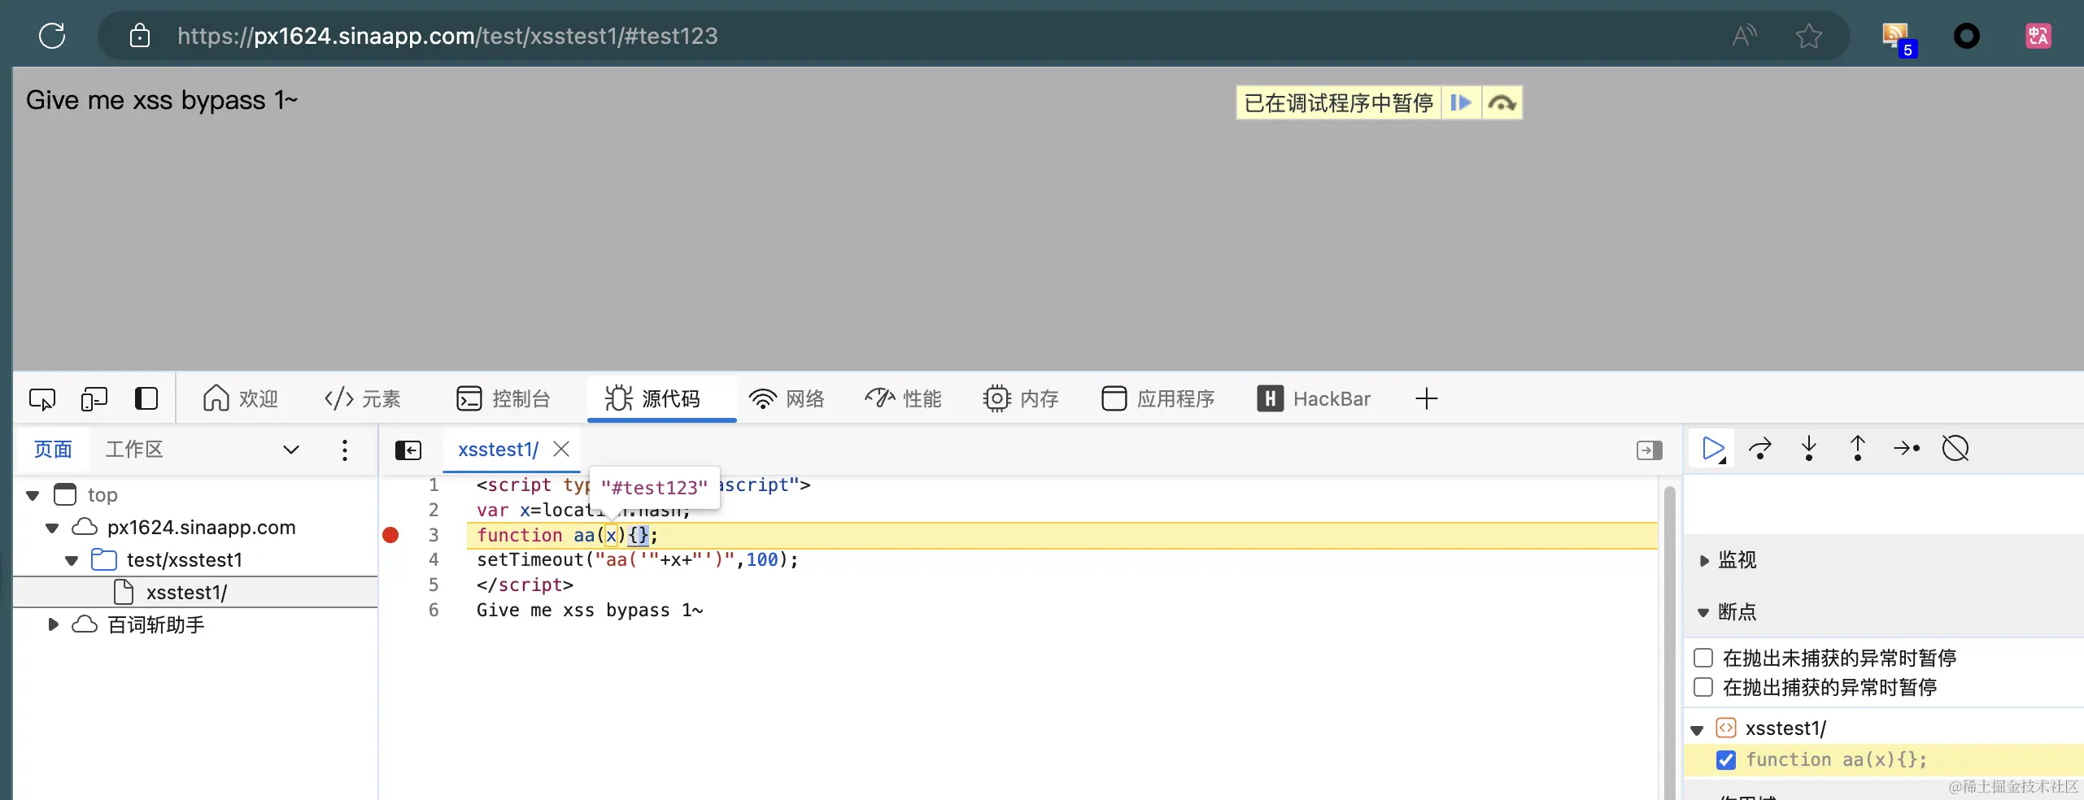Resume script from the paused overlay
Viewport: 2084px width, 800px height.
[x=1461, y=103]
